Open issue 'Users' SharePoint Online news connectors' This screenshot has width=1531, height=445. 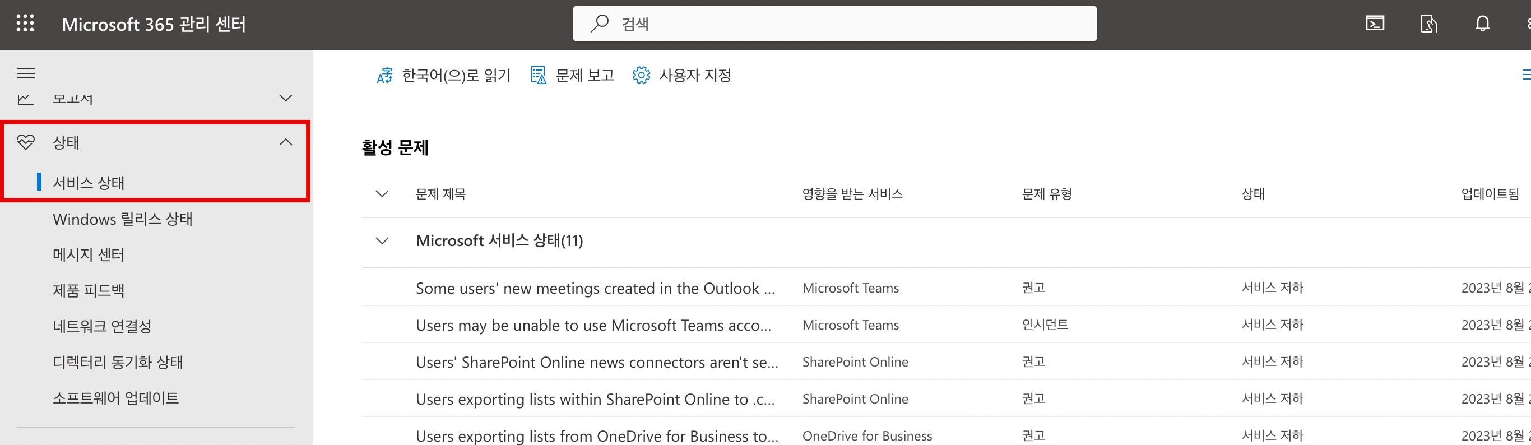tap(597, 362)
